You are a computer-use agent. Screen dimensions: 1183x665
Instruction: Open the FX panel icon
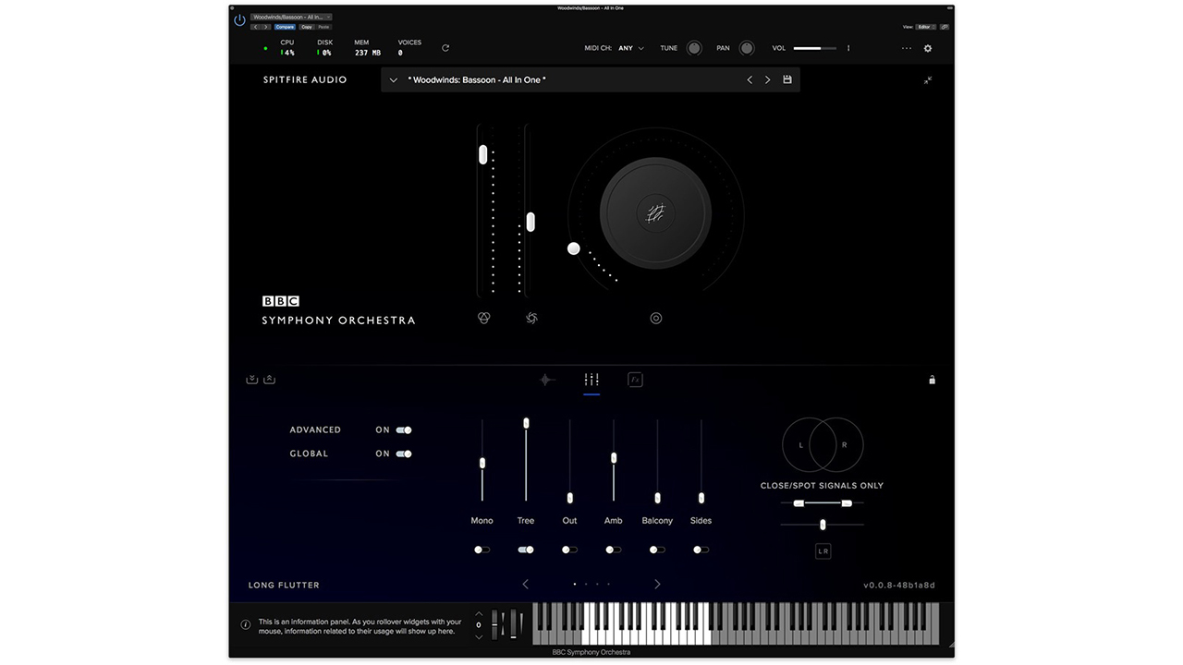click(635, 380)
